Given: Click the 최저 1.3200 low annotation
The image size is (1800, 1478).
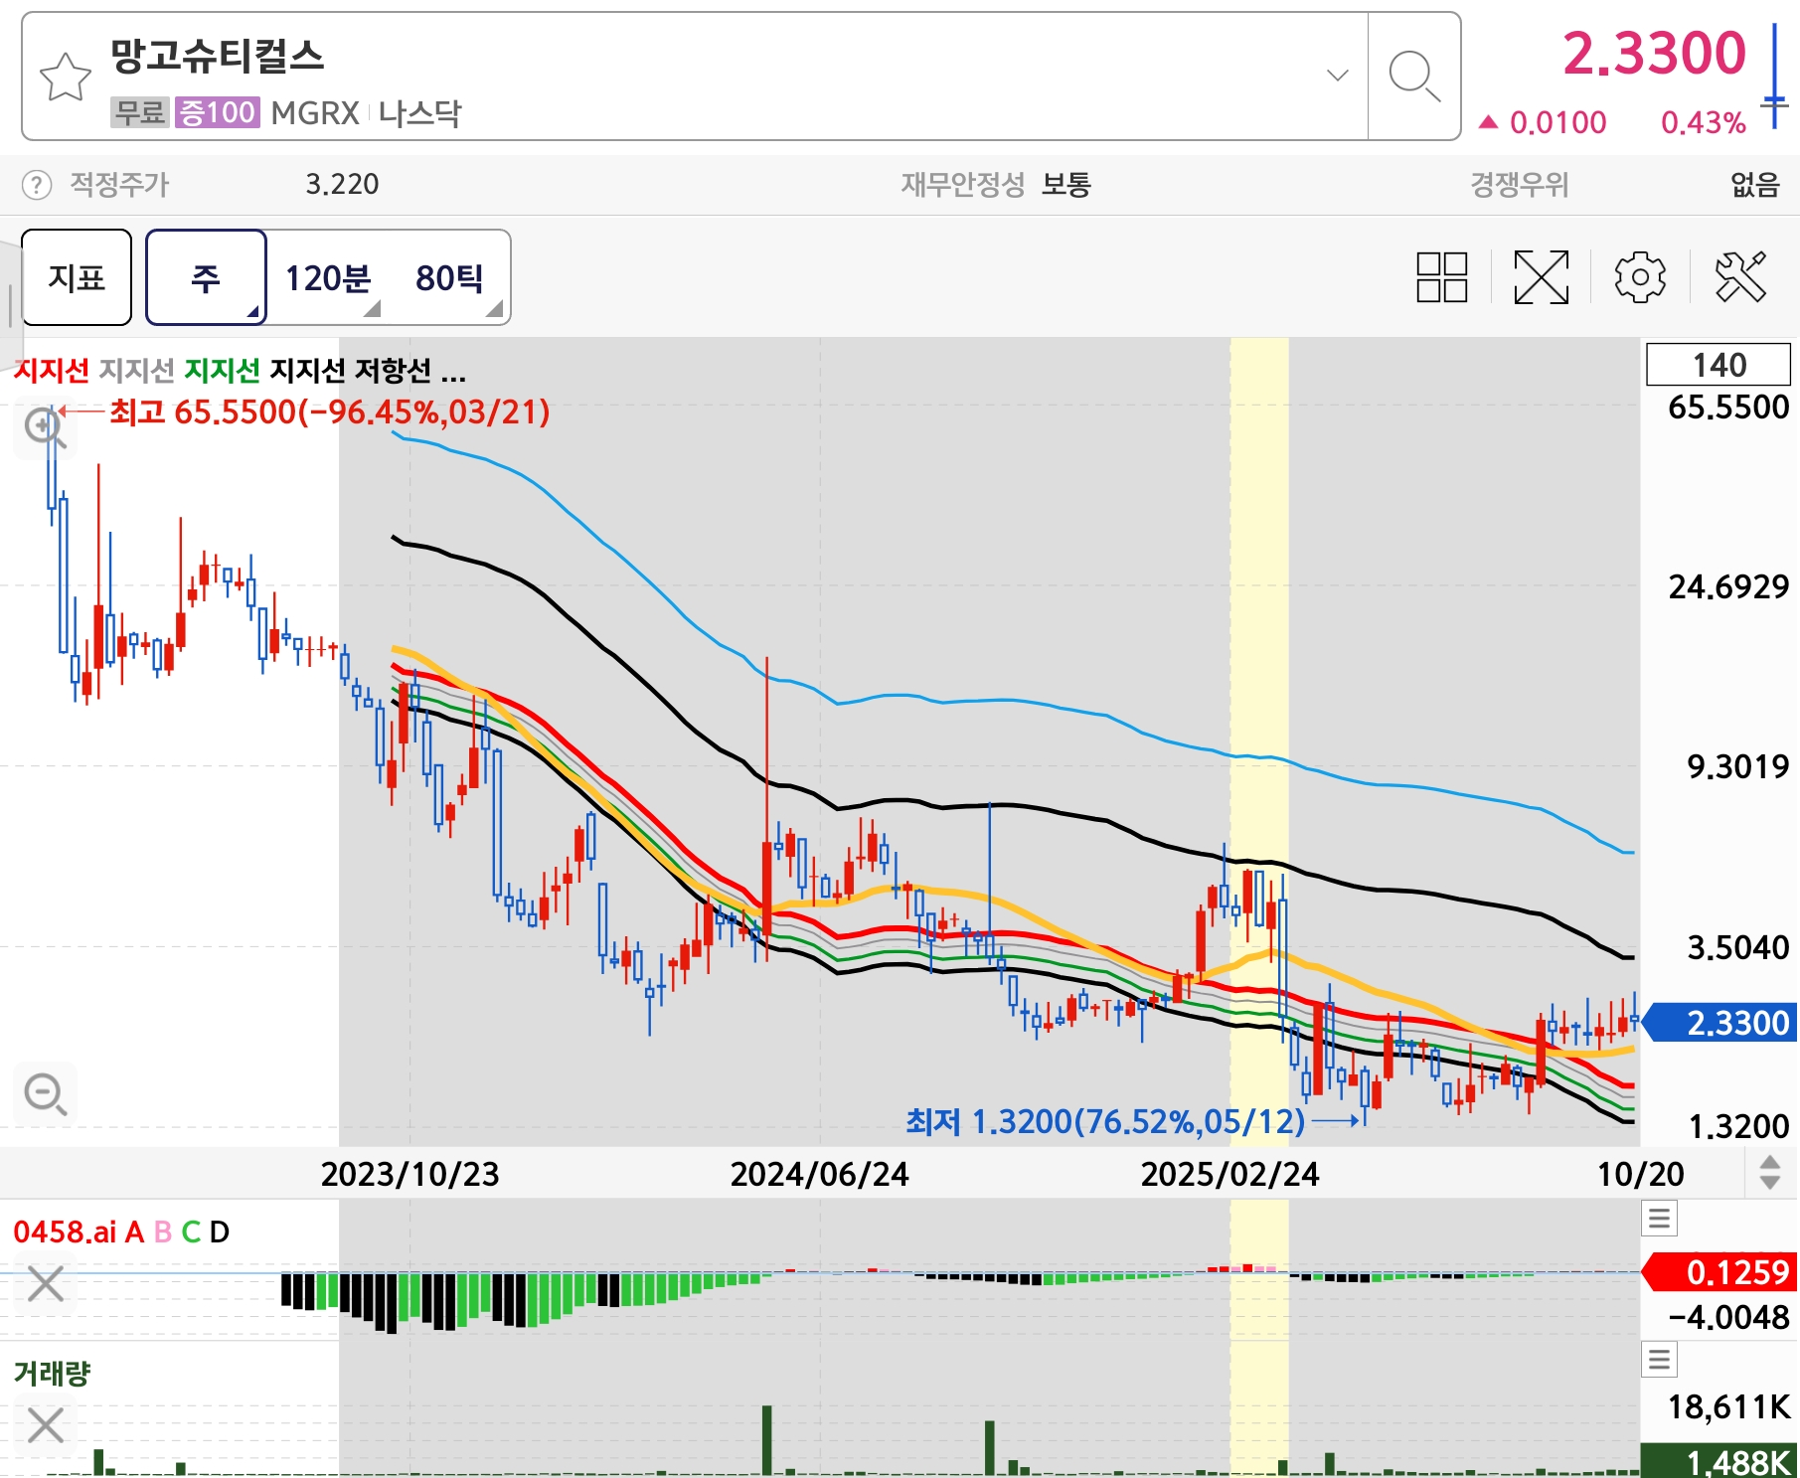Looking at the screenshot, I should point(1105,1122).
